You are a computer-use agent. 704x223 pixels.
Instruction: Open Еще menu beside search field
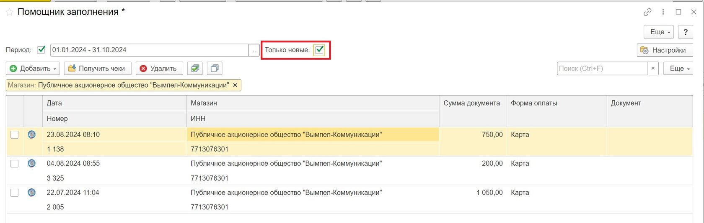[678, 68]
